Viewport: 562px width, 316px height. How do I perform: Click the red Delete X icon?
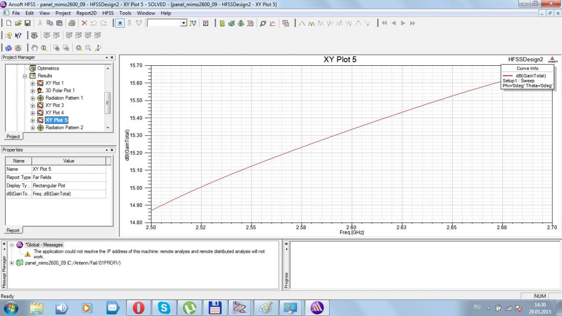tap(84, 23)
